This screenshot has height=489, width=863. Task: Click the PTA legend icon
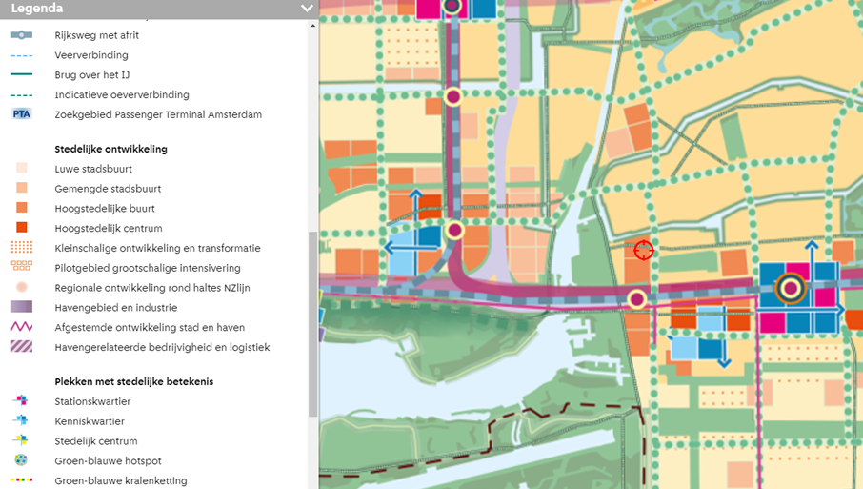(x=22, y=114)
